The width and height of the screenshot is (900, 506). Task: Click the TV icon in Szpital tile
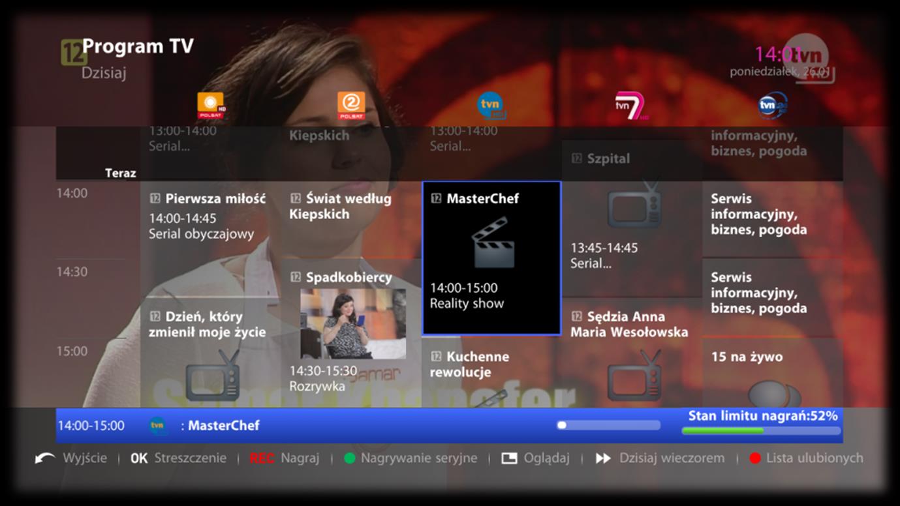click(634, 205)
